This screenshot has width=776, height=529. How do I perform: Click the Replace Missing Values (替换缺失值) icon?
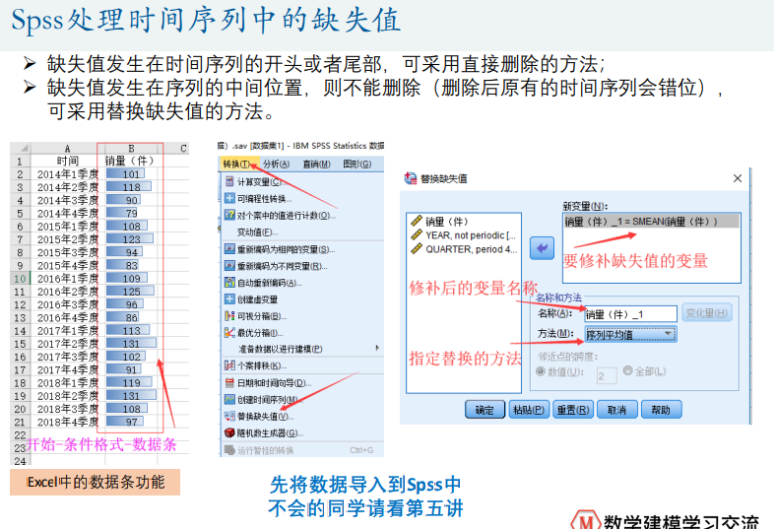(x=229, y=416)
